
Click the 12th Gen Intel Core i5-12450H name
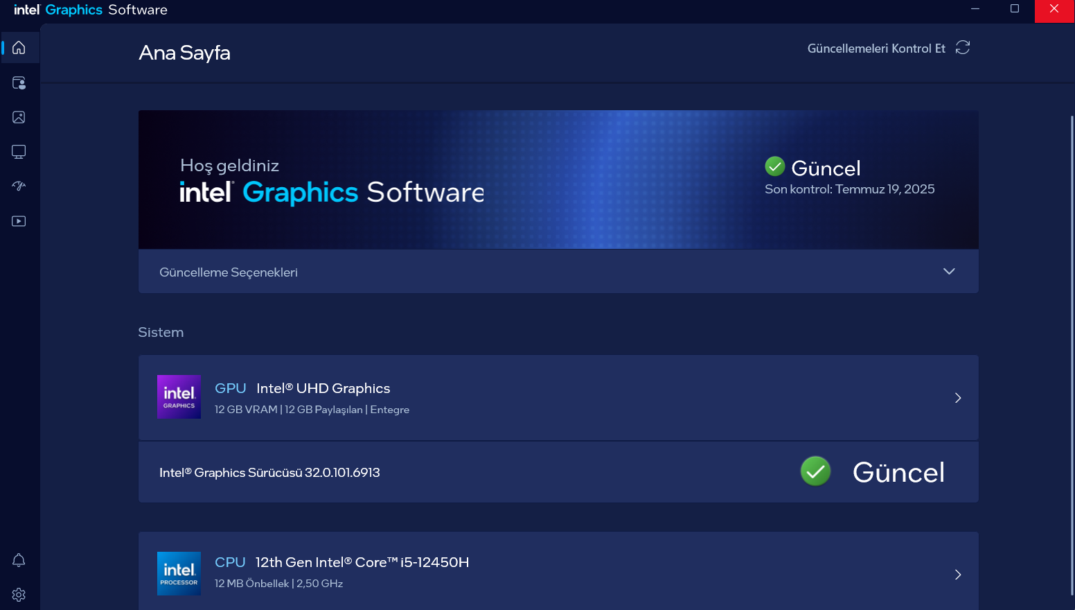(x=362, y=562)
